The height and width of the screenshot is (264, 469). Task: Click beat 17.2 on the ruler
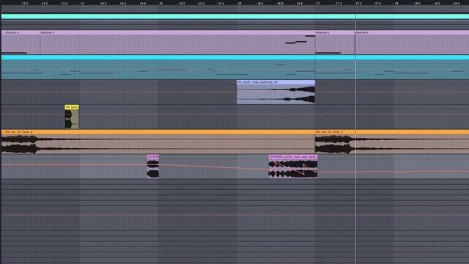click(x=339, y=3)
